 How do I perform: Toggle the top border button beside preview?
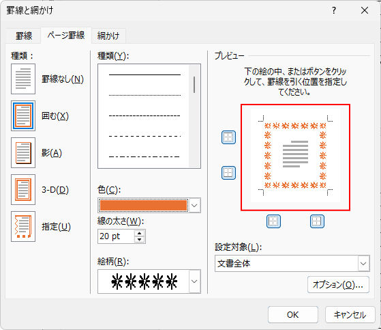click(228, 137)
